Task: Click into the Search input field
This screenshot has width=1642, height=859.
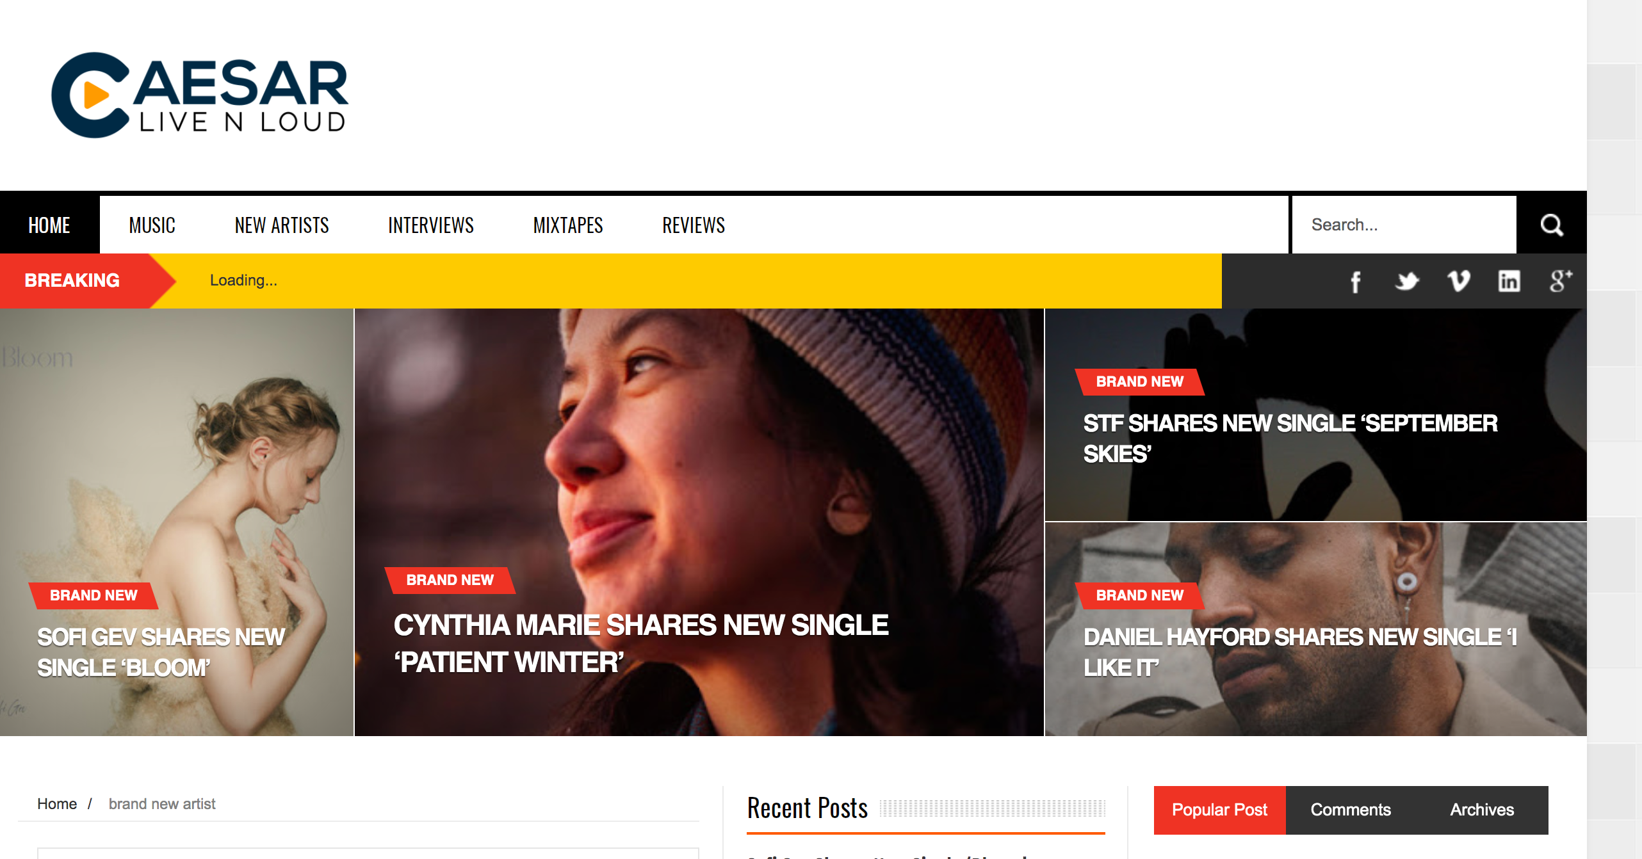Action: [x=1404, y=225]
